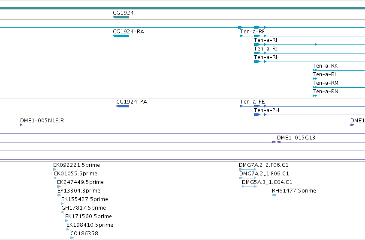Click the DMG7A.2_1.F06.C1 label
The image size is (365, 240).
(x=264, y=174)
